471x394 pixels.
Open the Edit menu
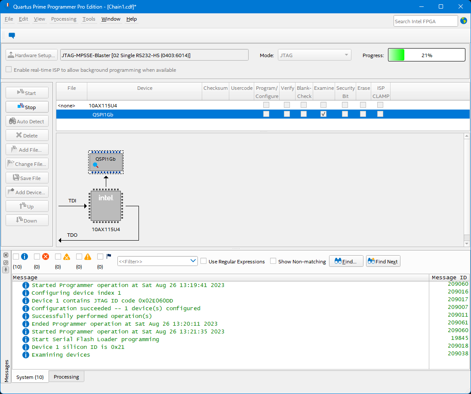[23, 19]
